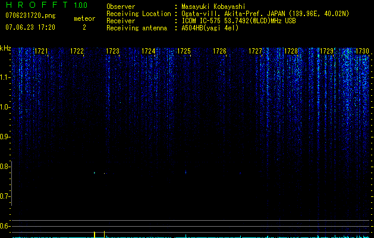
Task: Click the Receiver label
Action: [x=121, y=21]
